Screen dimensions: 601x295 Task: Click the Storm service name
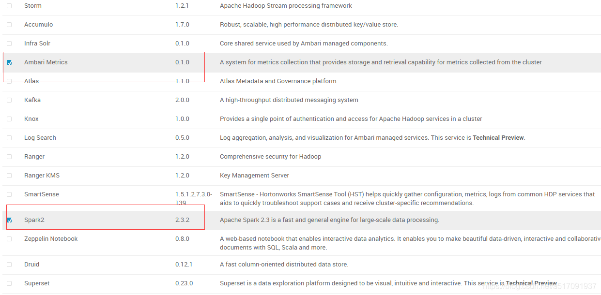point(33,6)
